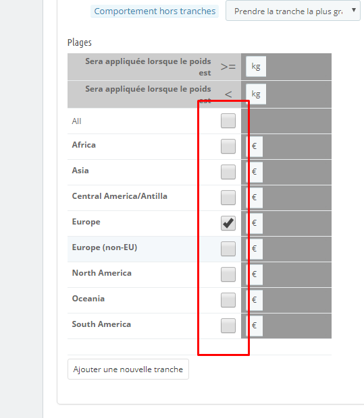Uncheck the Europe zone checkbox

[228, 223]
